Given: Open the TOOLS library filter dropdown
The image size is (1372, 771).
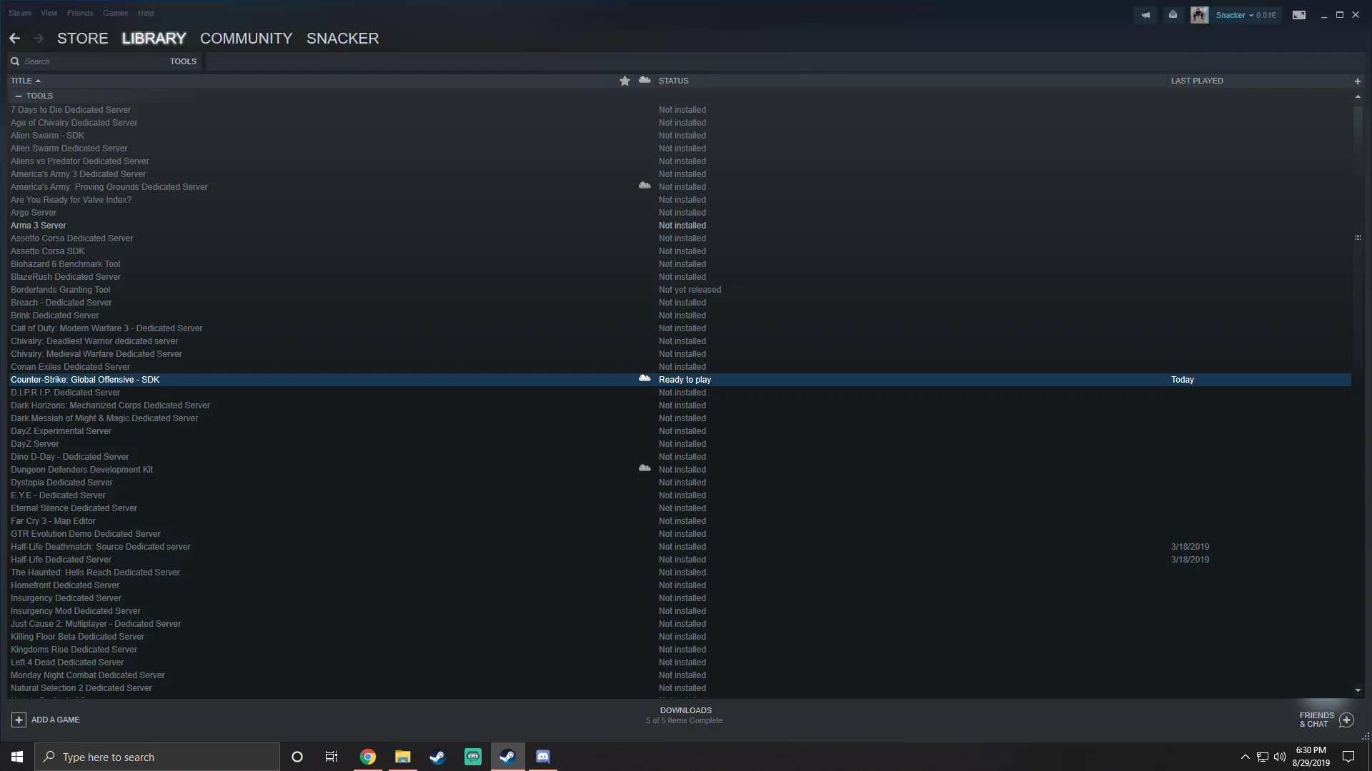Looking at the screenshot, I should coord(183,61).
